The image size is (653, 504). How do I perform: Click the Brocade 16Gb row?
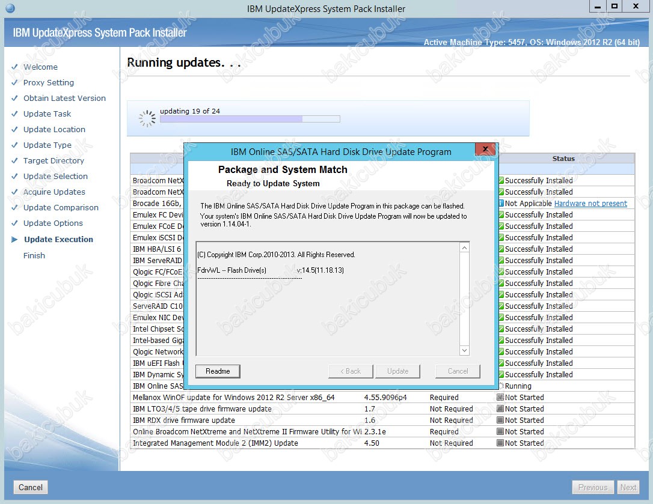coord(157,204)
